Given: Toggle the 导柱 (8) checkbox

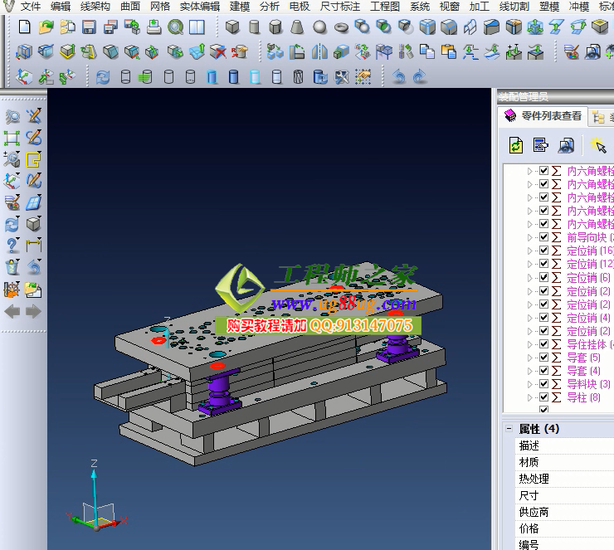Looking at the screenshot, I should coord(543,397).
